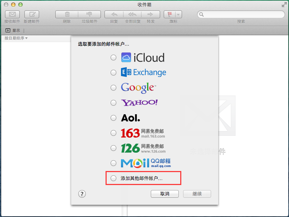Image resolution: width=289 pixels, height=217 pixels.
Task: Click the forward arrow icon
Action: coord(151,14)
